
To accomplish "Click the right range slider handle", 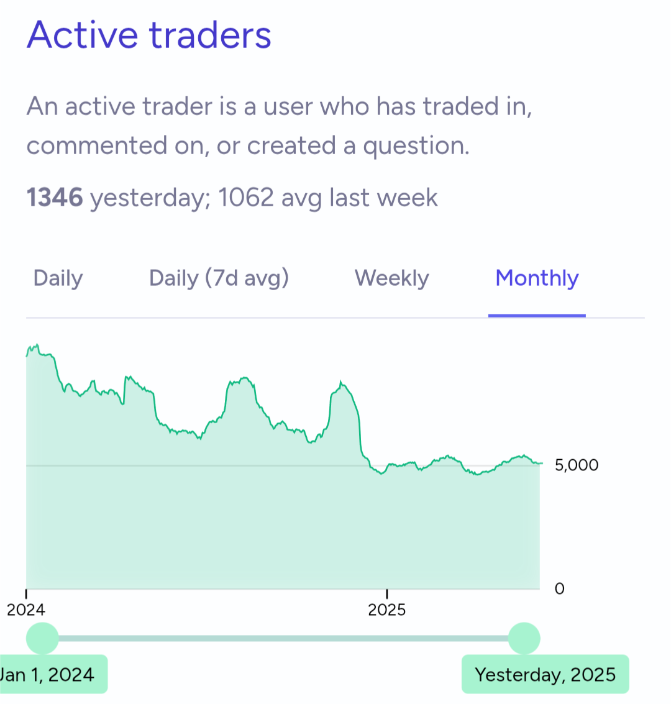I will (524, 639).
